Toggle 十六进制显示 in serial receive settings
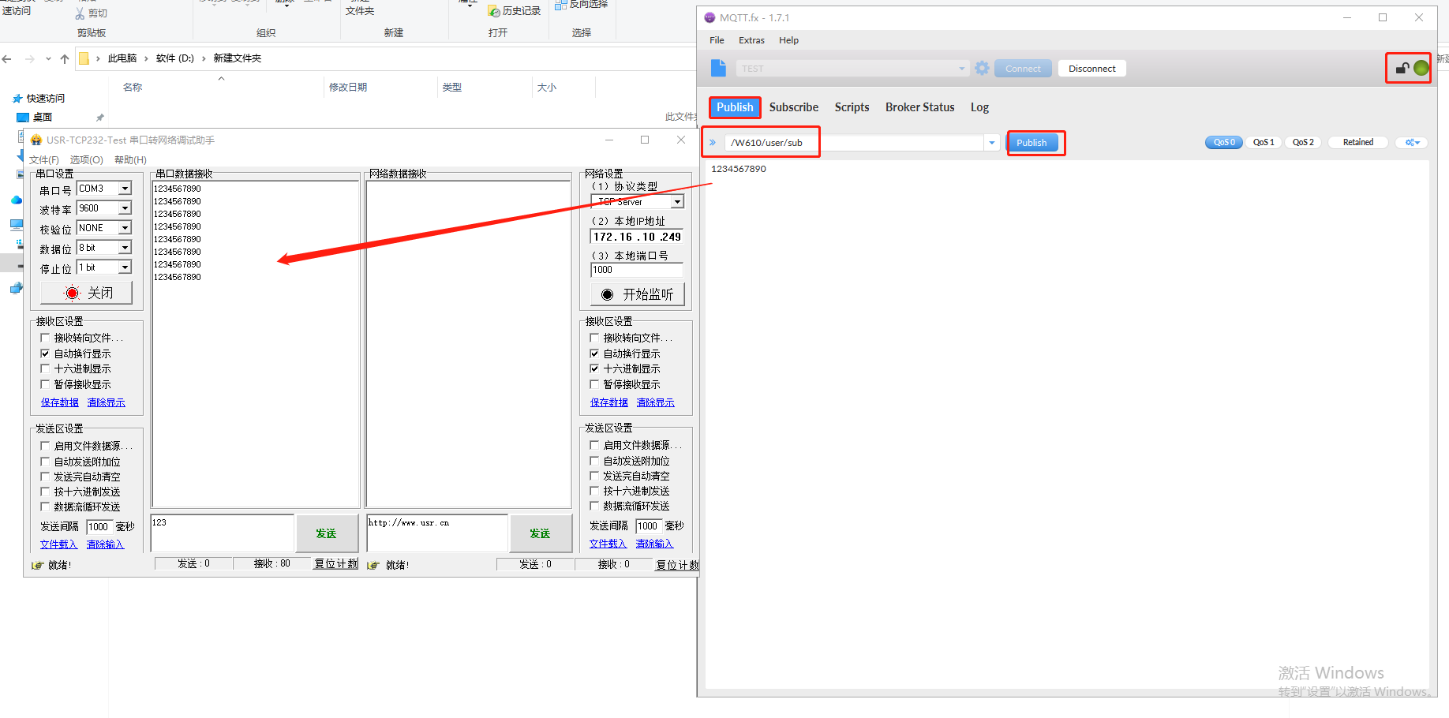The width and height of the screenshot is (1449, 718). click(46, 369)
